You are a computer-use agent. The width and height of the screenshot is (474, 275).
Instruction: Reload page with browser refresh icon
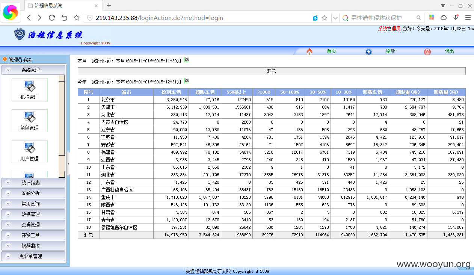(52, 18)
